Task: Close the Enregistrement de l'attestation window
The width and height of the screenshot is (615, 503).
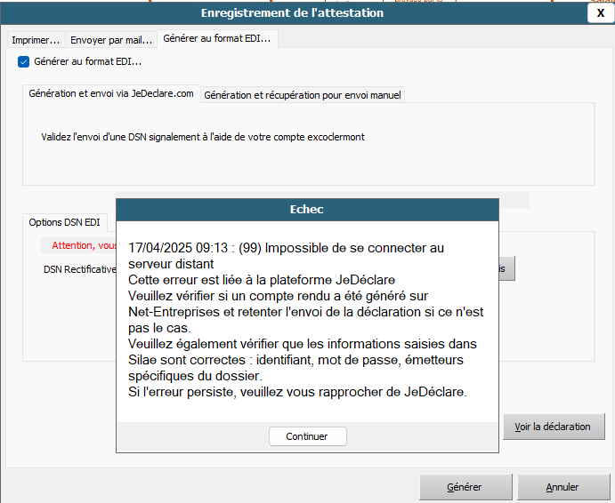Action: click(601, 13)
